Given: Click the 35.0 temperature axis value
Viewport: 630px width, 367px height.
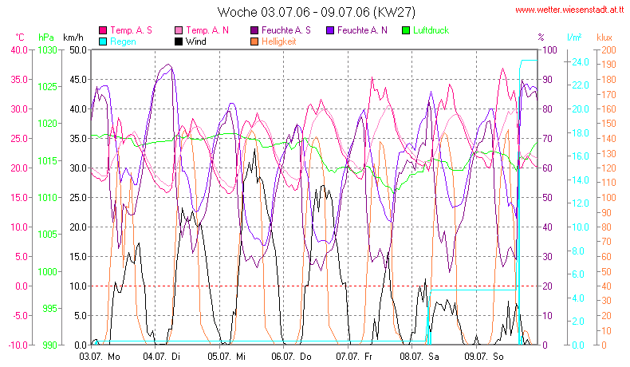Looking at the screenshot, I should [x=19, y=79].
